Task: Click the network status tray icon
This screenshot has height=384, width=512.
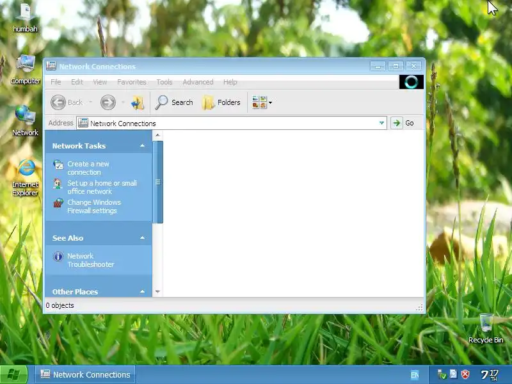Action: [x=442, y=374]
